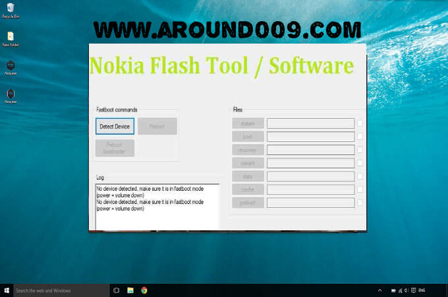Select the Recycle Bin desktop icon

click(x=11, y=11)
